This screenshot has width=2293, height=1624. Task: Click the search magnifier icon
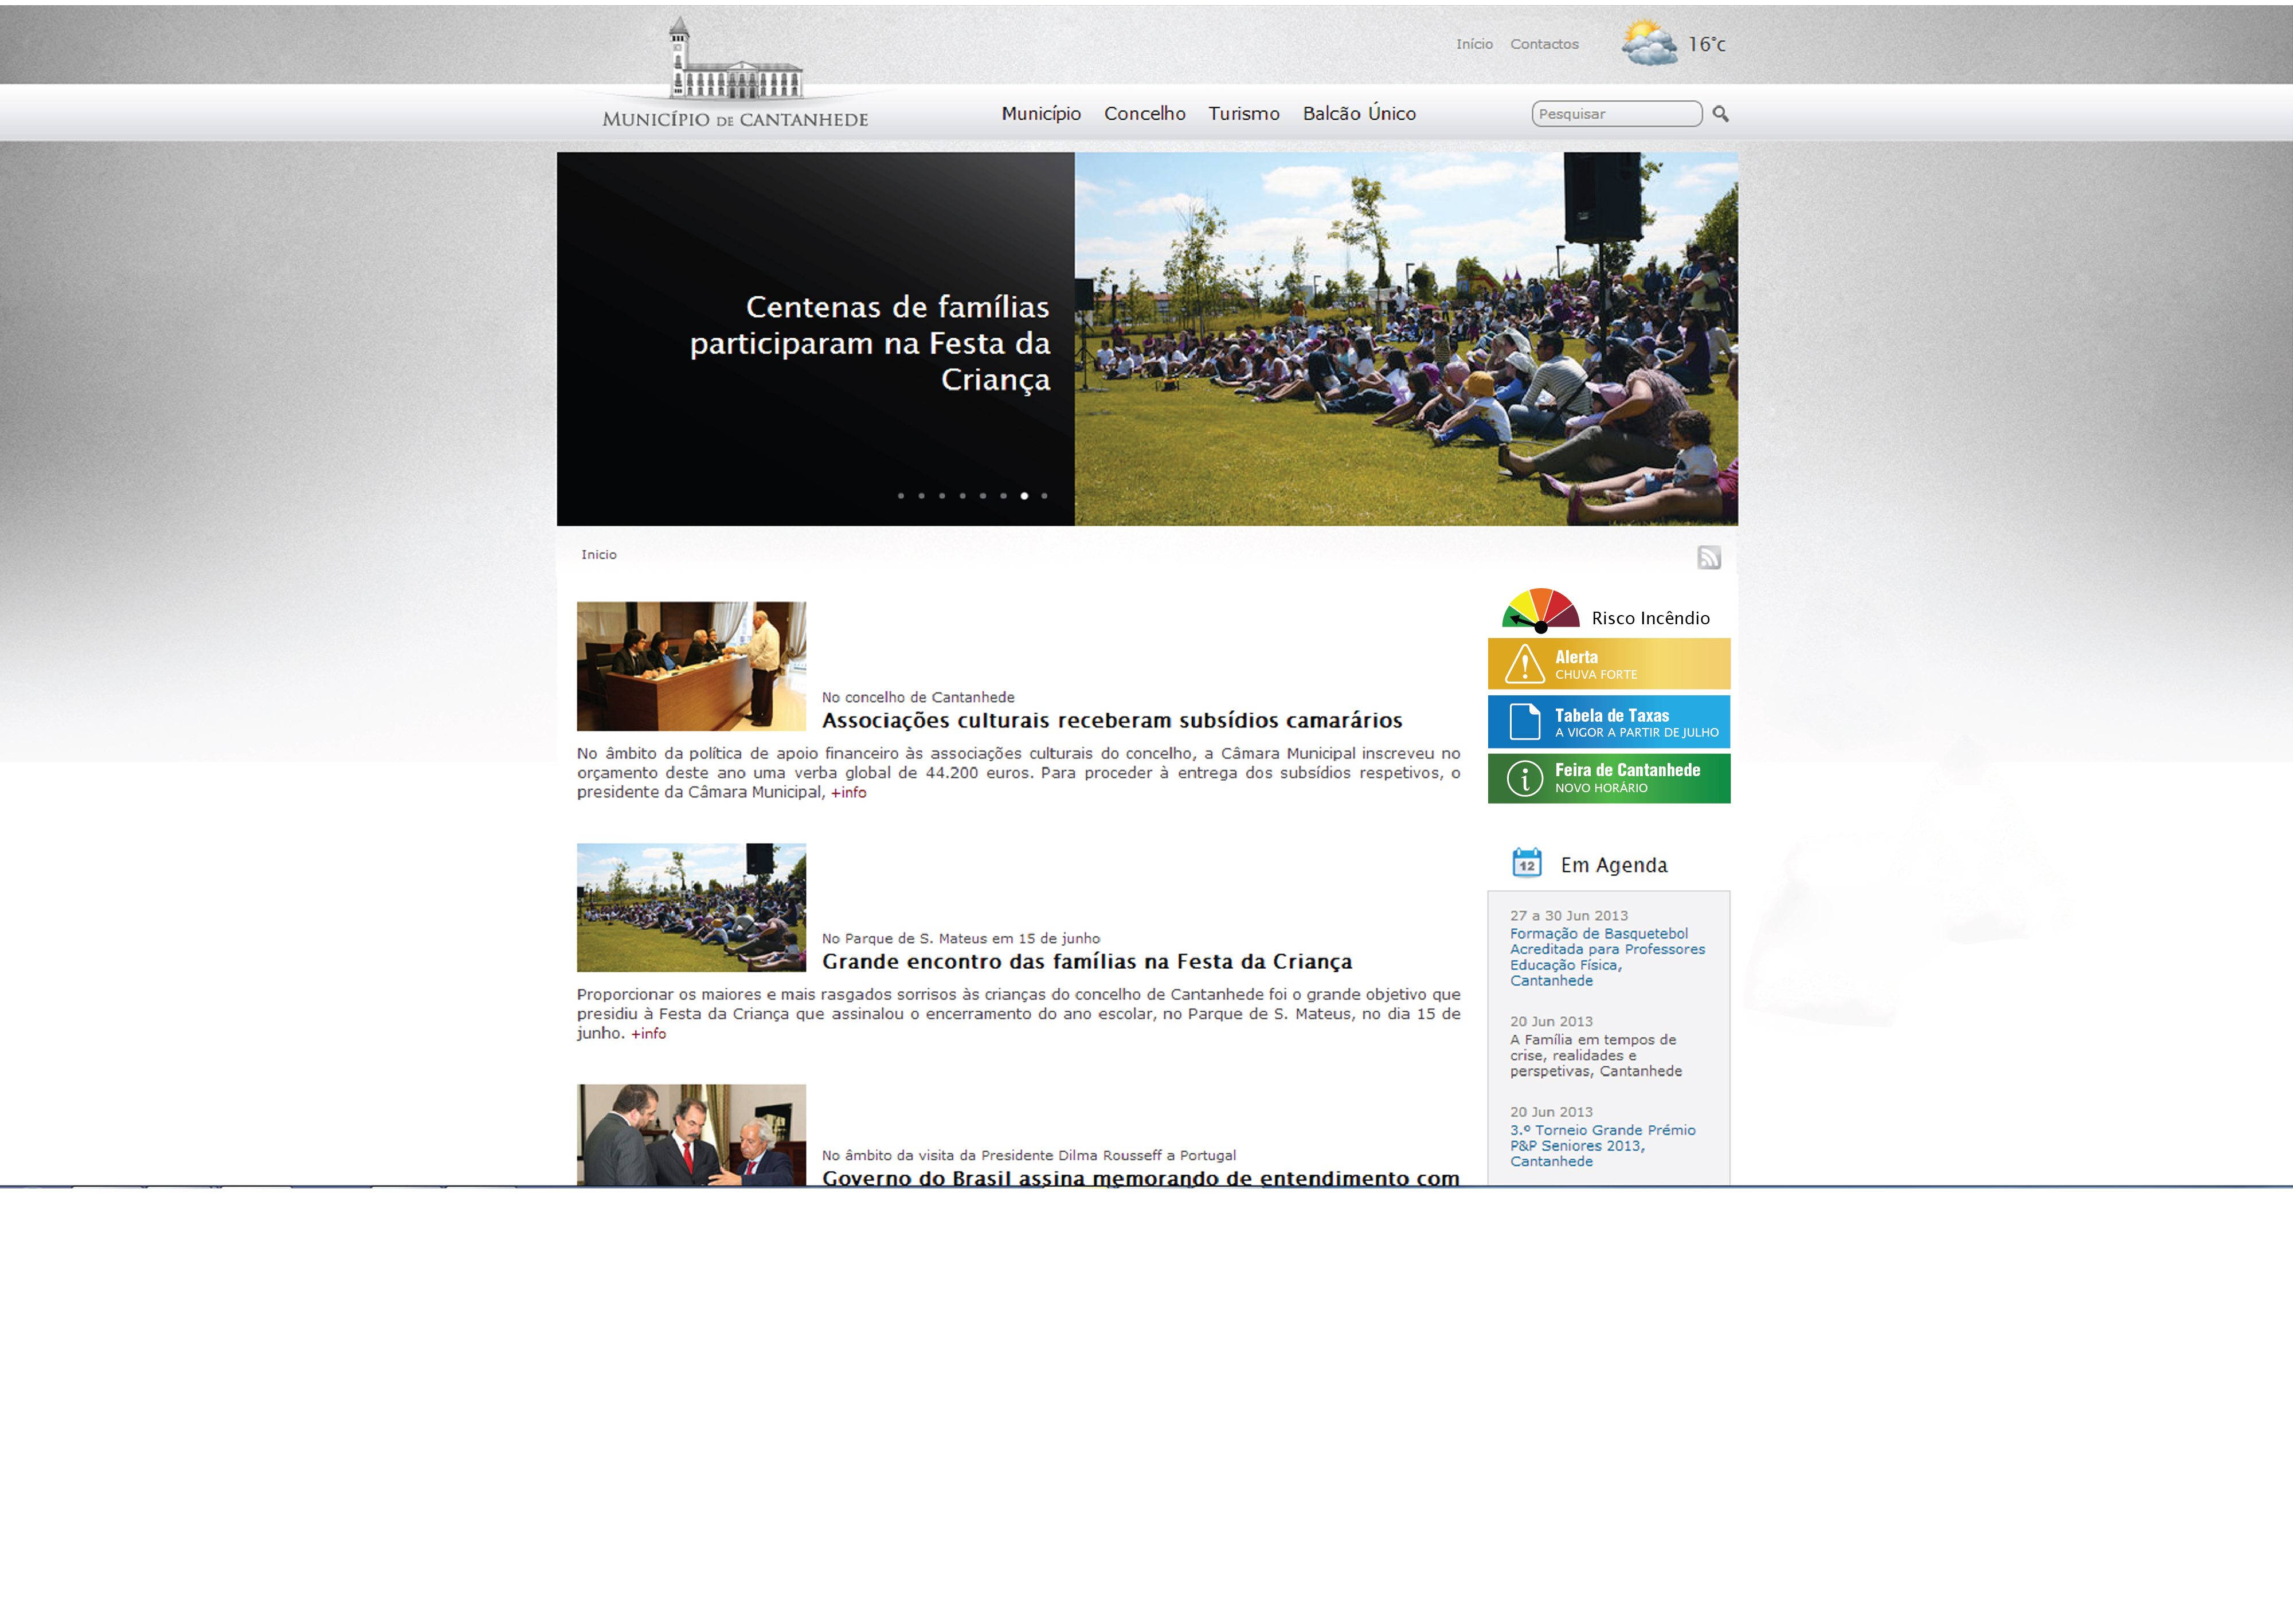click(x=1720, y=114)
